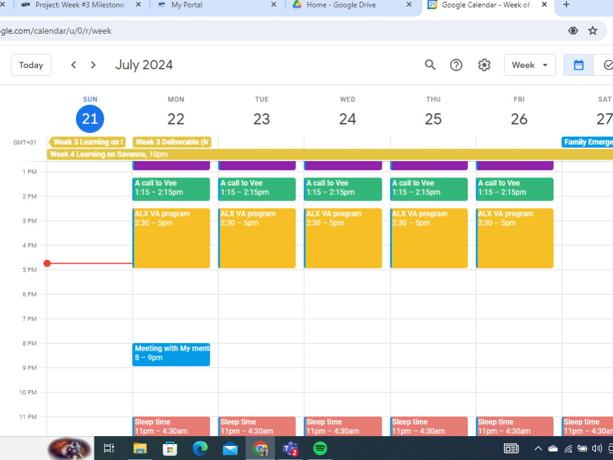The height and width of the screenshot is (460, 613).
Task: Open File Explorer from the taskbar
Action: pyautogui.click(x=140, y=448)
